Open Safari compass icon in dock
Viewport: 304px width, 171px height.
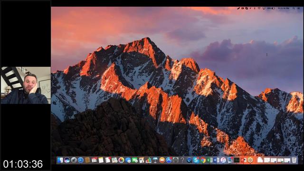click(x=80, y=160)
